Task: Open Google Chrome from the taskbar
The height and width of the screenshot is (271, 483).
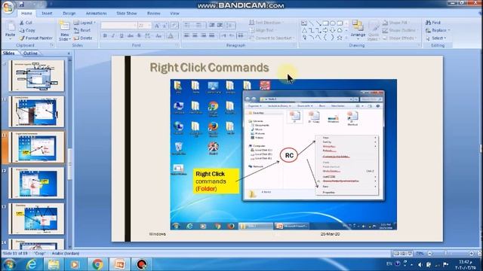Action: coord(97,264)
